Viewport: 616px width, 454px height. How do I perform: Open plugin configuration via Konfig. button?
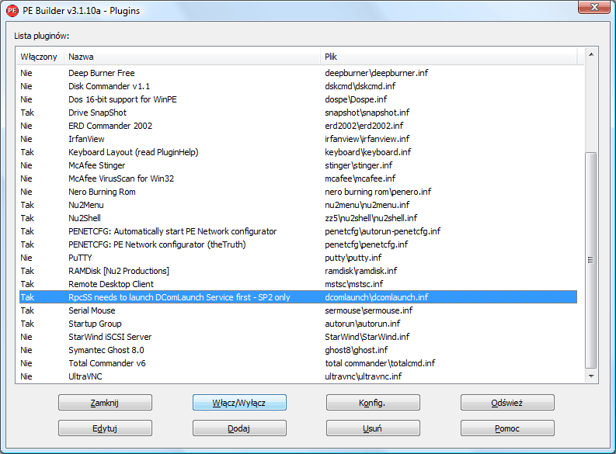373,403
